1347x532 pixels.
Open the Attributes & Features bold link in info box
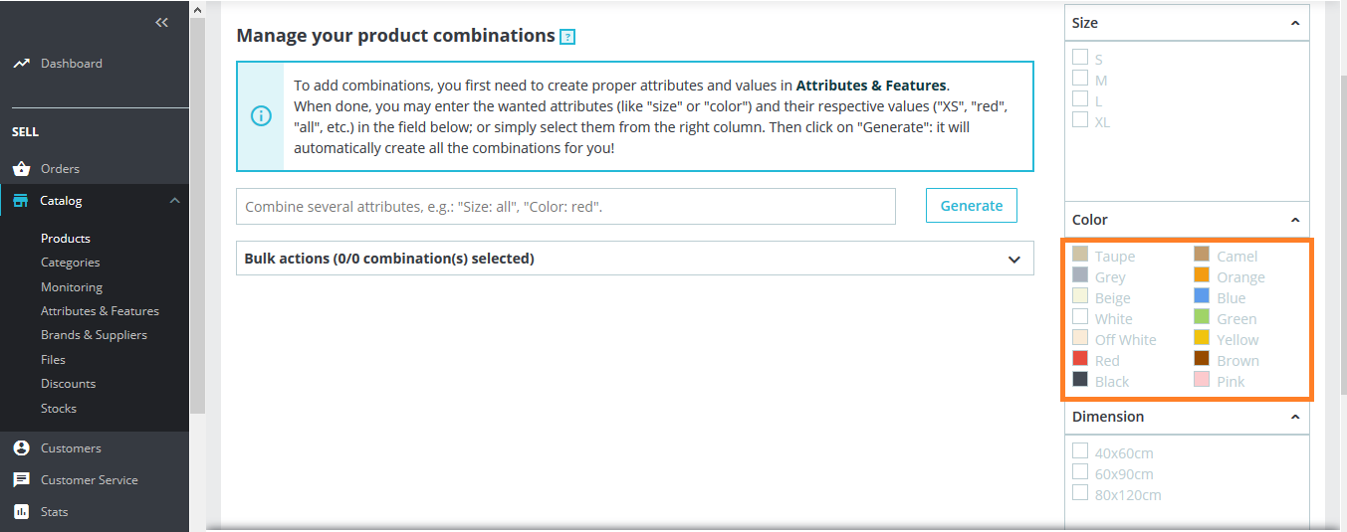pyautogui.click(x=871, y=86)
